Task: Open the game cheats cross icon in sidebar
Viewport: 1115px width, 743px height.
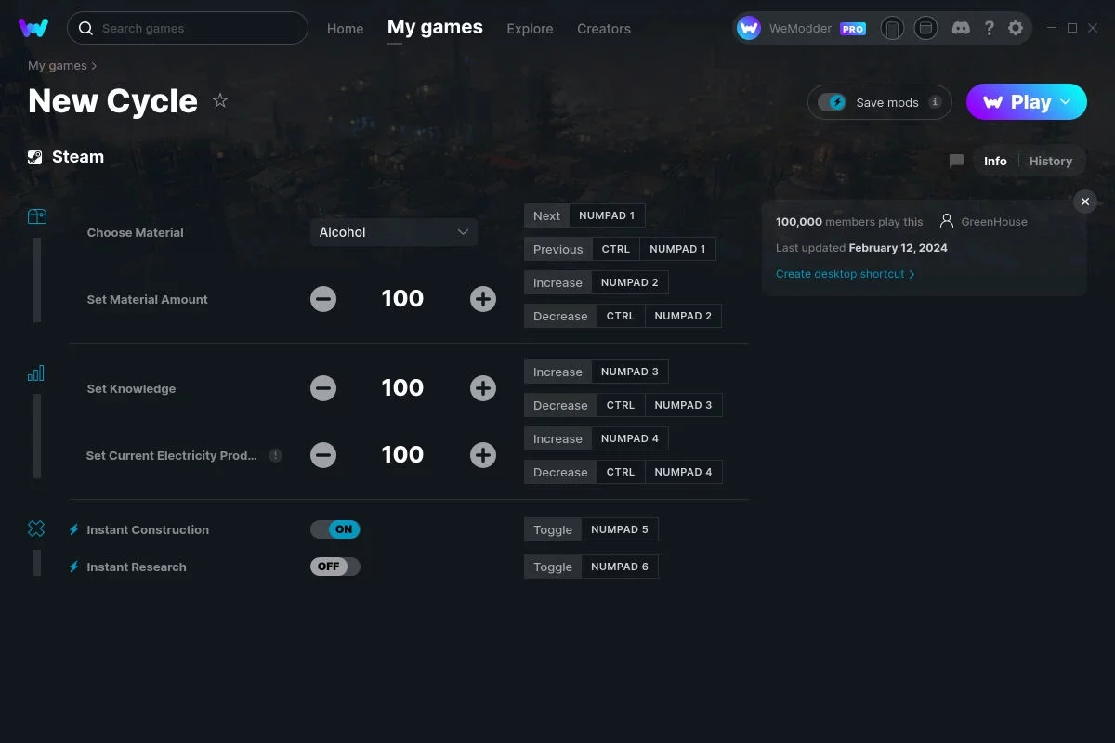Action: (36, 528)
